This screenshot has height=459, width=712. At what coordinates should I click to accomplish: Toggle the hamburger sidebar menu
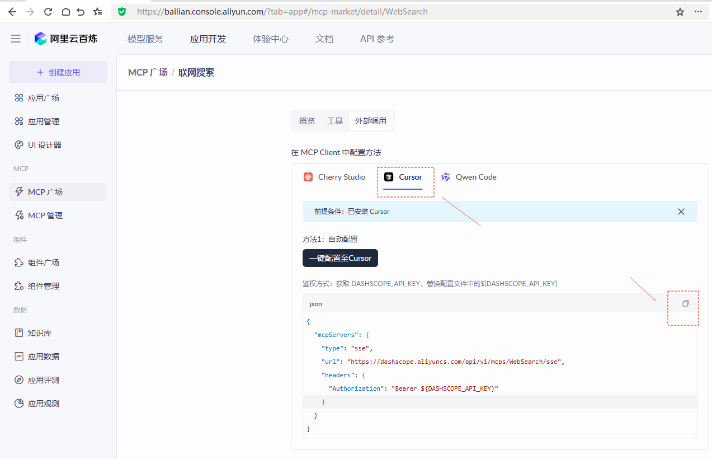tap(16, 39)
